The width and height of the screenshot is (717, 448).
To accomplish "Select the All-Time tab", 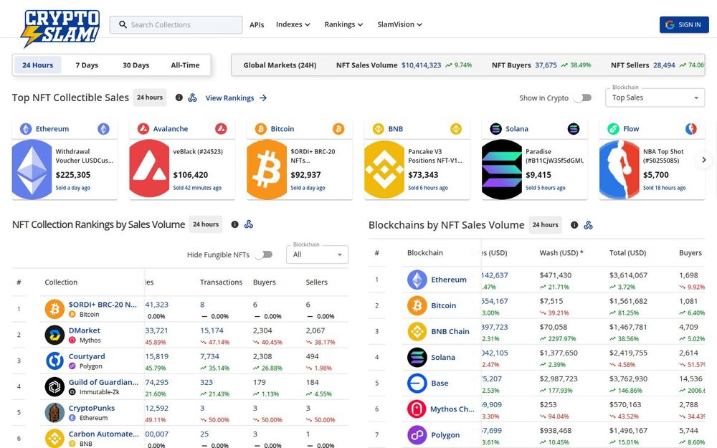I will click(185, 65).
